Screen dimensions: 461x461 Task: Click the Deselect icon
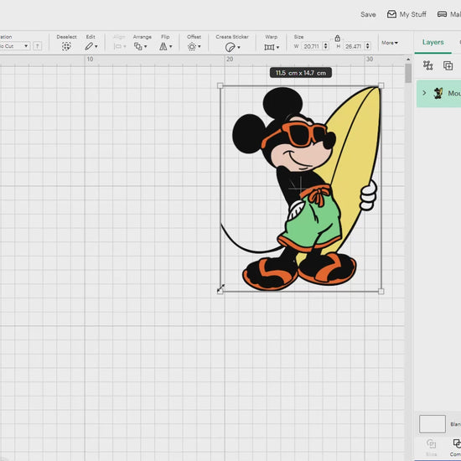coord(66,46)
